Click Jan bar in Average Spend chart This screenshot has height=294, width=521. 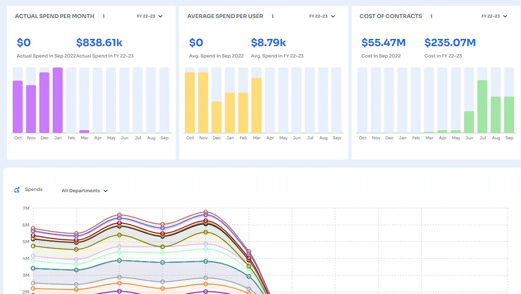pyautogui.click(x=230, y=113)
